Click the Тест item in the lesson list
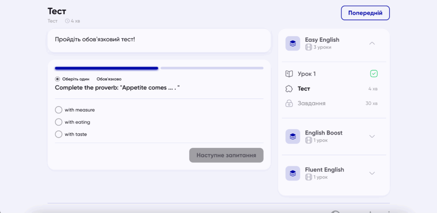The width and height of the screenshot is (437, 213). coord(304,89)
